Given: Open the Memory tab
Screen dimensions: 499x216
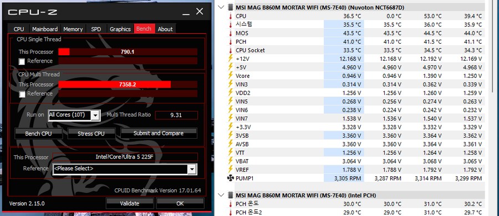Looking at the screenshot, I should pos(73,29).
